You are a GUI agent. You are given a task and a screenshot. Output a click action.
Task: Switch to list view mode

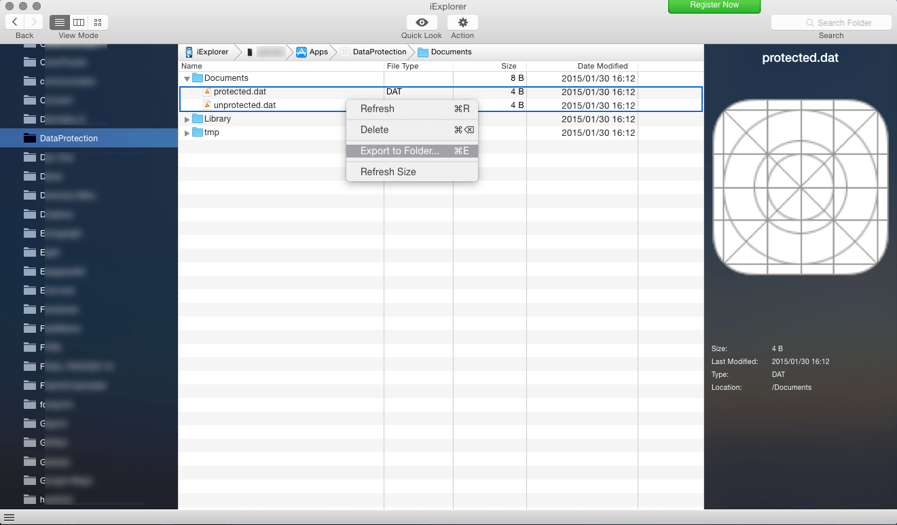(60, 22)
